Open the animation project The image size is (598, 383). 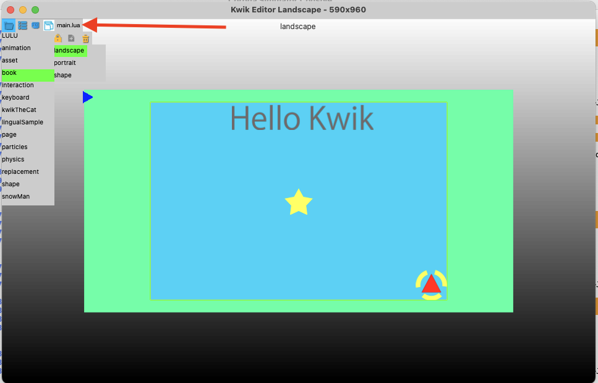pos(17,48)
